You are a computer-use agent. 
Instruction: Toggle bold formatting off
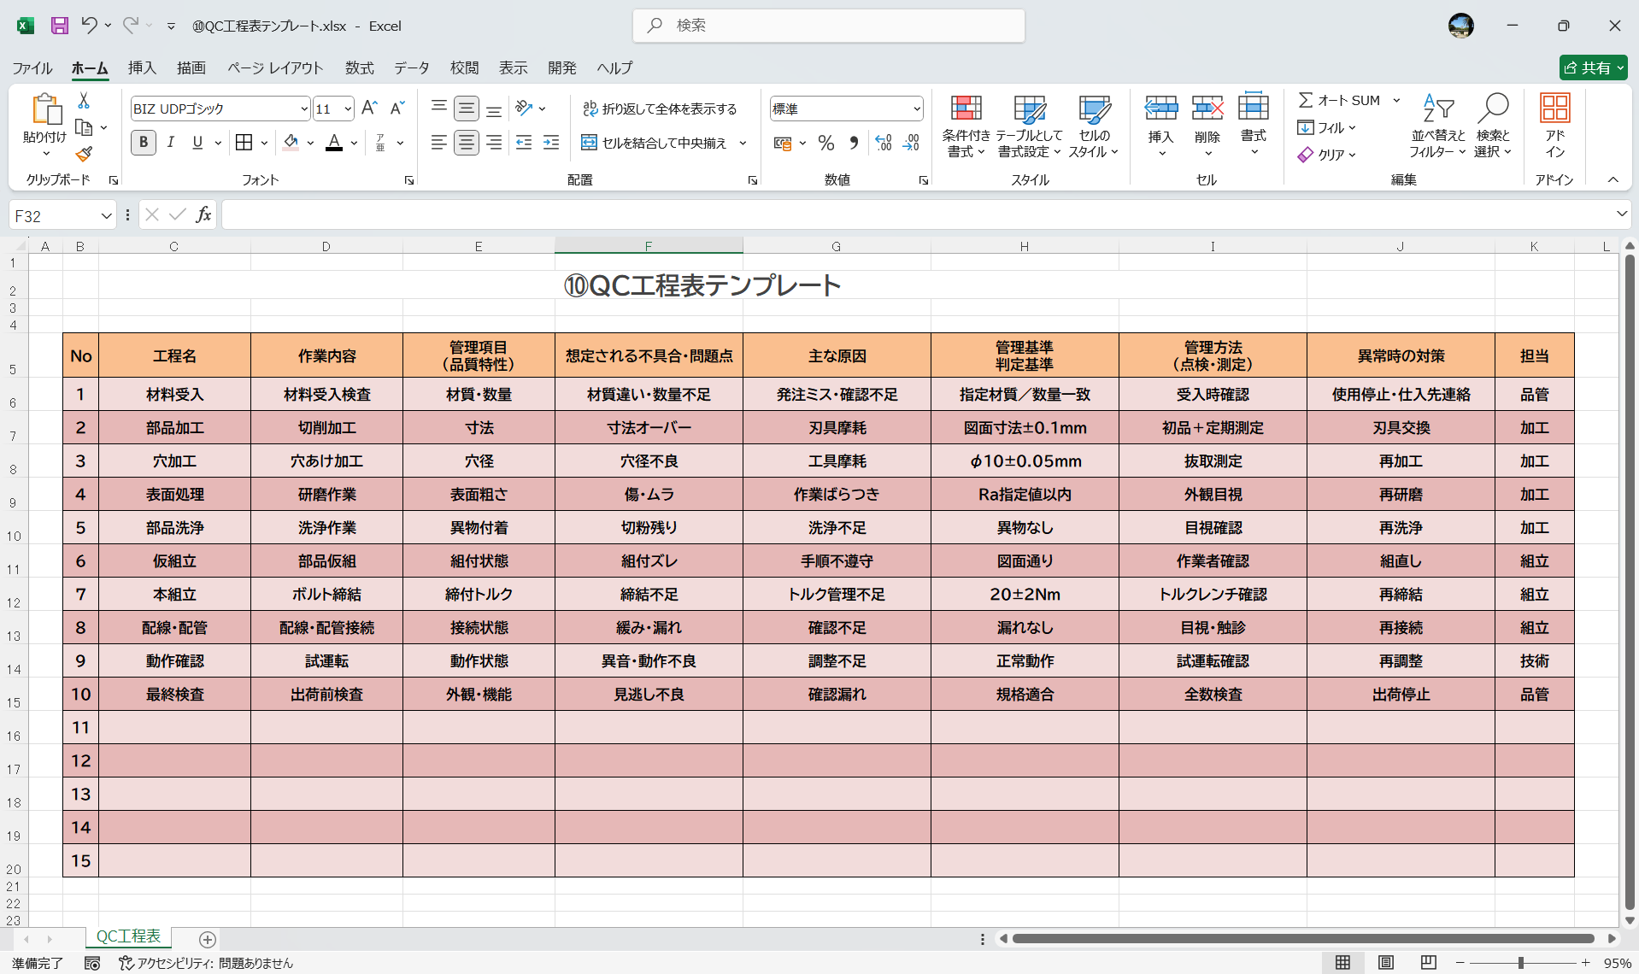point(143,143)
